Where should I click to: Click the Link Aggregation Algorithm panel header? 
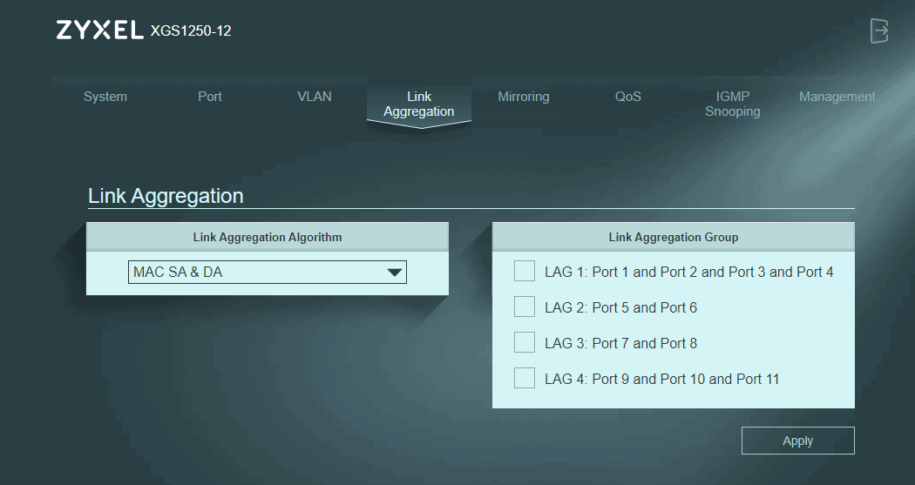click(x=267, y=237)
